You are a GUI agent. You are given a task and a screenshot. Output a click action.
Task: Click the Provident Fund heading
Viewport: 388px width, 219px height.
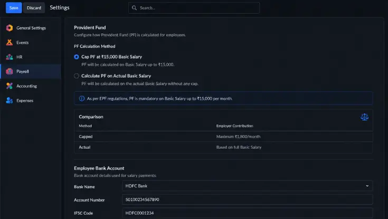pyautogui.click(x=90, y=27)
